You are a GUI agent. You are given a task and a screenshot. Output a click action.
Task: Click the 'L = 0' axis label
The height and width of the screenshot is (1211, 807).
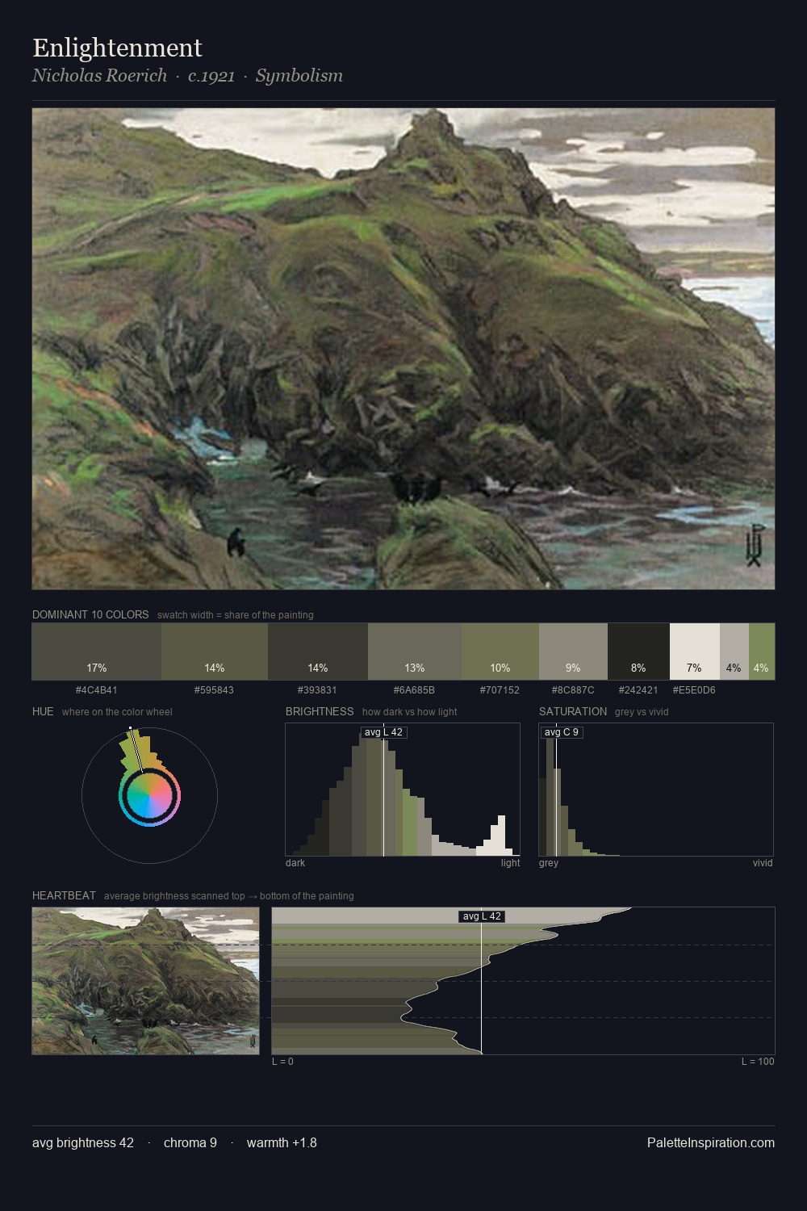tap(282, 1062)
